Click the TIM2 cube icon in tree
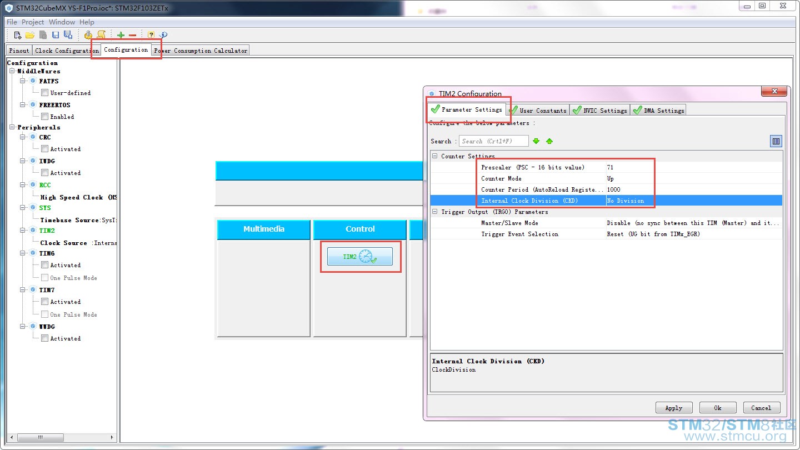This screenshot has height=450, width=800. click(33, 231)
